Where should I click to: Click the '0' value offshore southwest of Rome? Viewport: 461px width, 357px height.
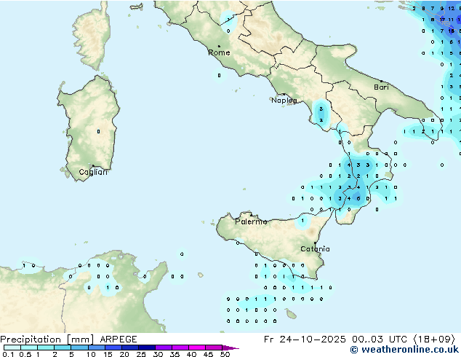click(x=219, y=76)
